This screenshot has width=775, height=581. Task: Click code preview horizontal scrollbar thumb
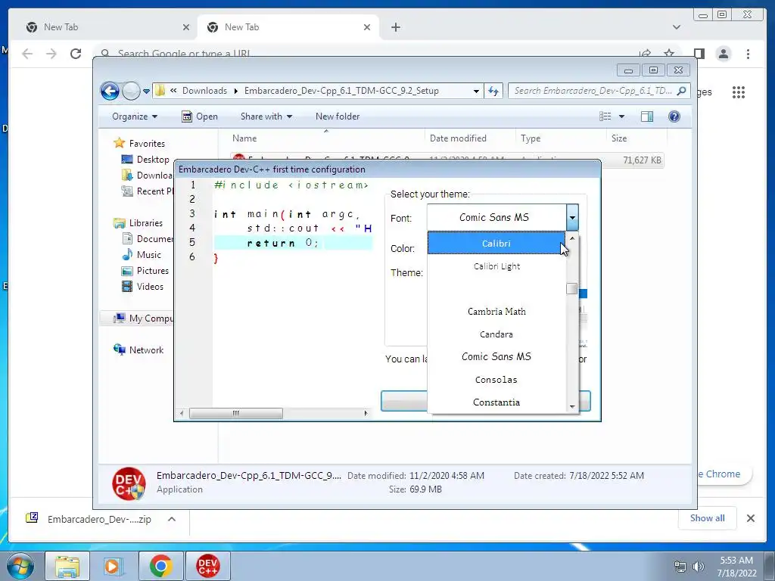(236, 413)
